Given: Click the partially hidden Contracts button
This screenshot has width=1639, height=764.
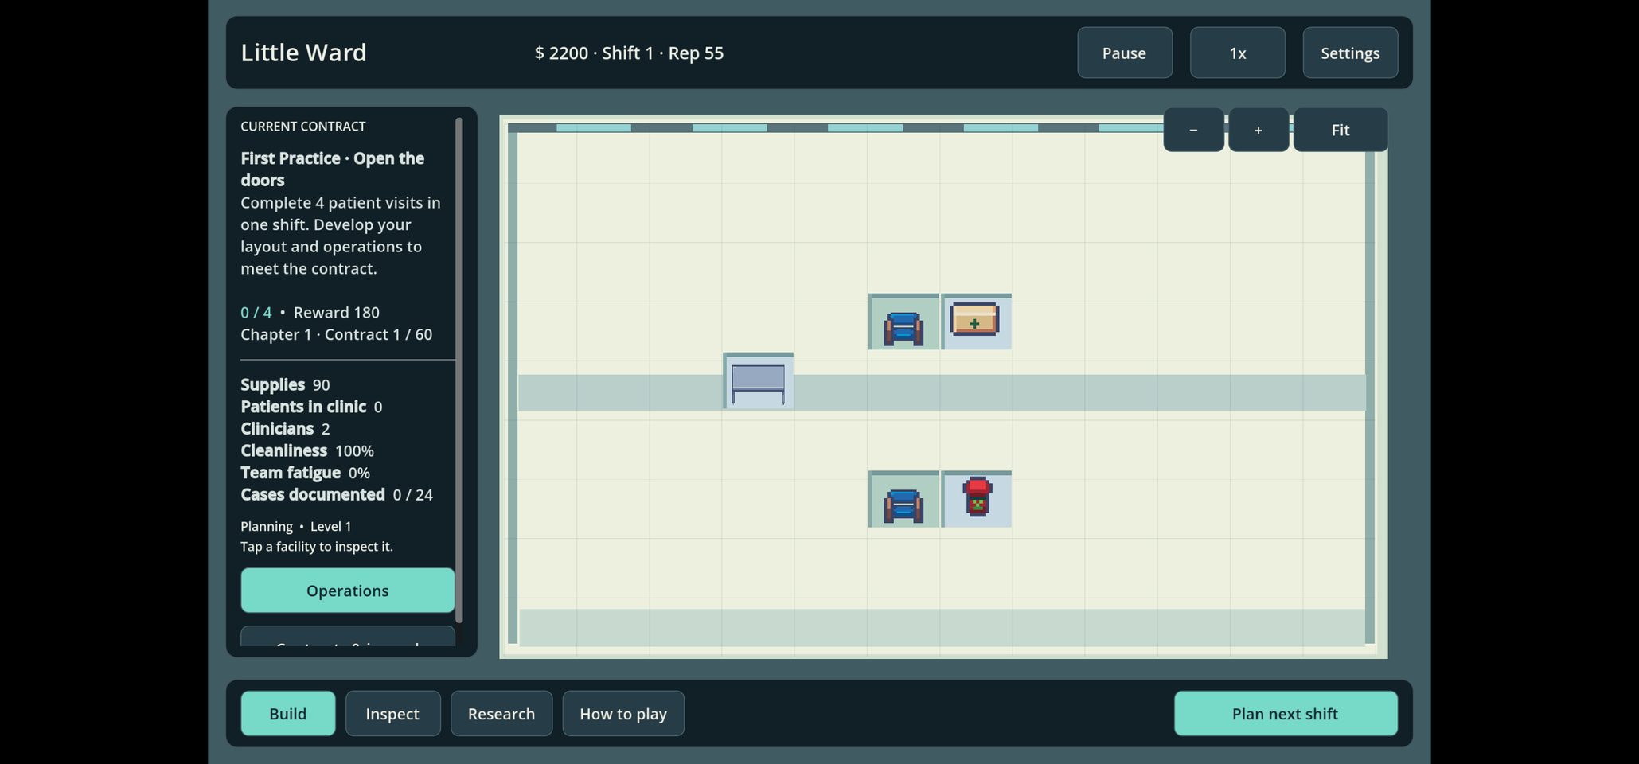Looking at the screenshot, I should click(348, 637).
